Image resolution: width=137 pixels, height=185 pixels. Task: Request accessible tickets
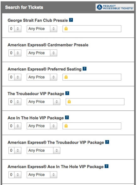tap(115, 7)
